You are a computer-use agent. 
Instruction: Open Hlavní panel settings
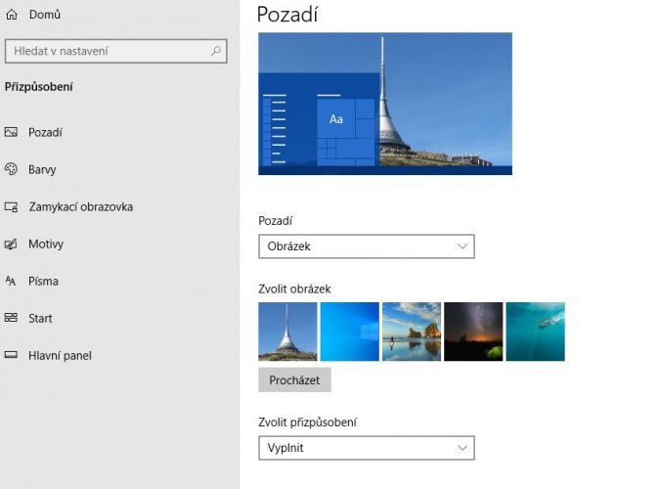[x=60, y=355]
